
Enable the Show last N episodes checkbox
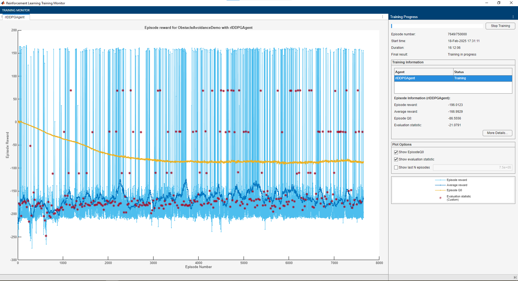396,167
